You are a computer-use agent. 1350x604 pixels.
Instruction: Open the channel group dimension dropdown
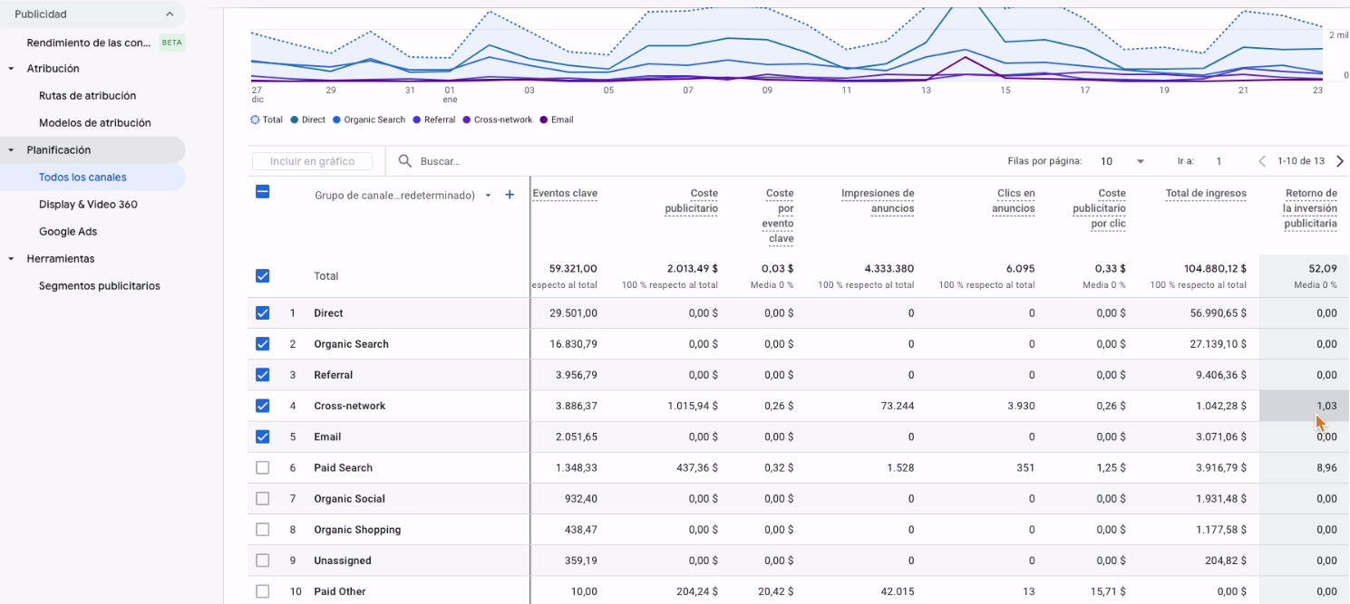click(x=488, y=196)
